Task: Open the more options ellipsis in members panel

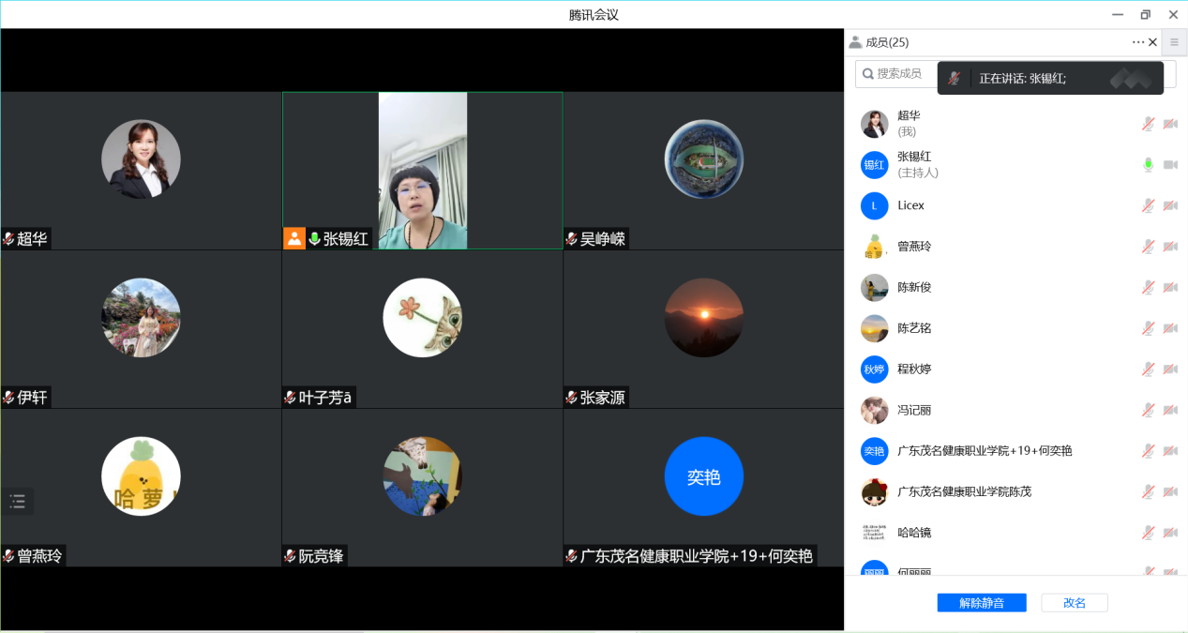Action: coord(1137,42)
